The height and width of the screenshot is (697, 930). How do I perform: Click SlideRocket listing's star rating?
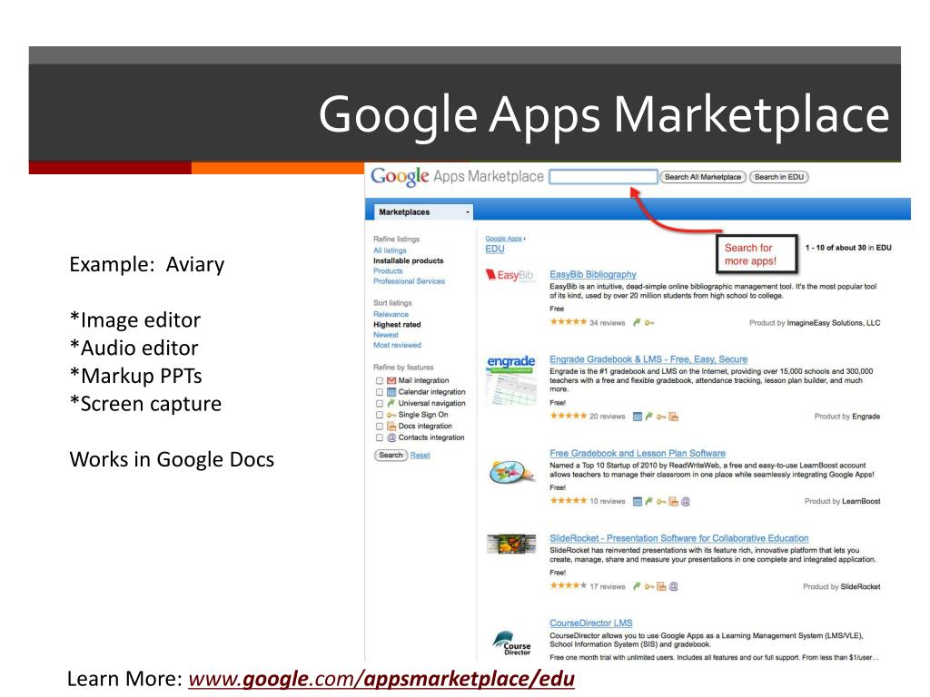point(569,585)
